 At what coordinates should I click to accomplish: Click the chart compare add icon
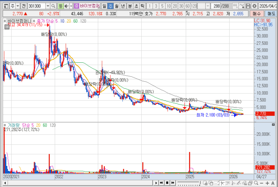[x=235, y=6]
